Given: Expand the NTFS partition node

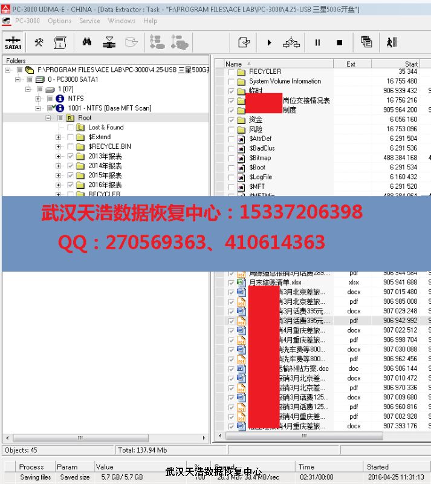Looking at the screenshot, I should click(x=39, y=99).
